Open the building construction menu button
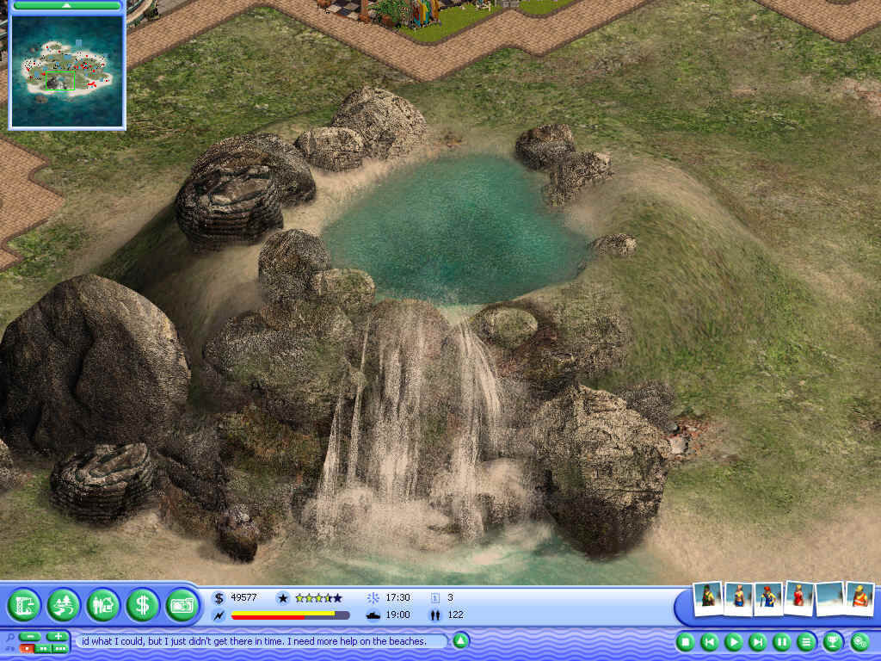The height and width of the screenshot is (661, 881). tap(24, 605)
